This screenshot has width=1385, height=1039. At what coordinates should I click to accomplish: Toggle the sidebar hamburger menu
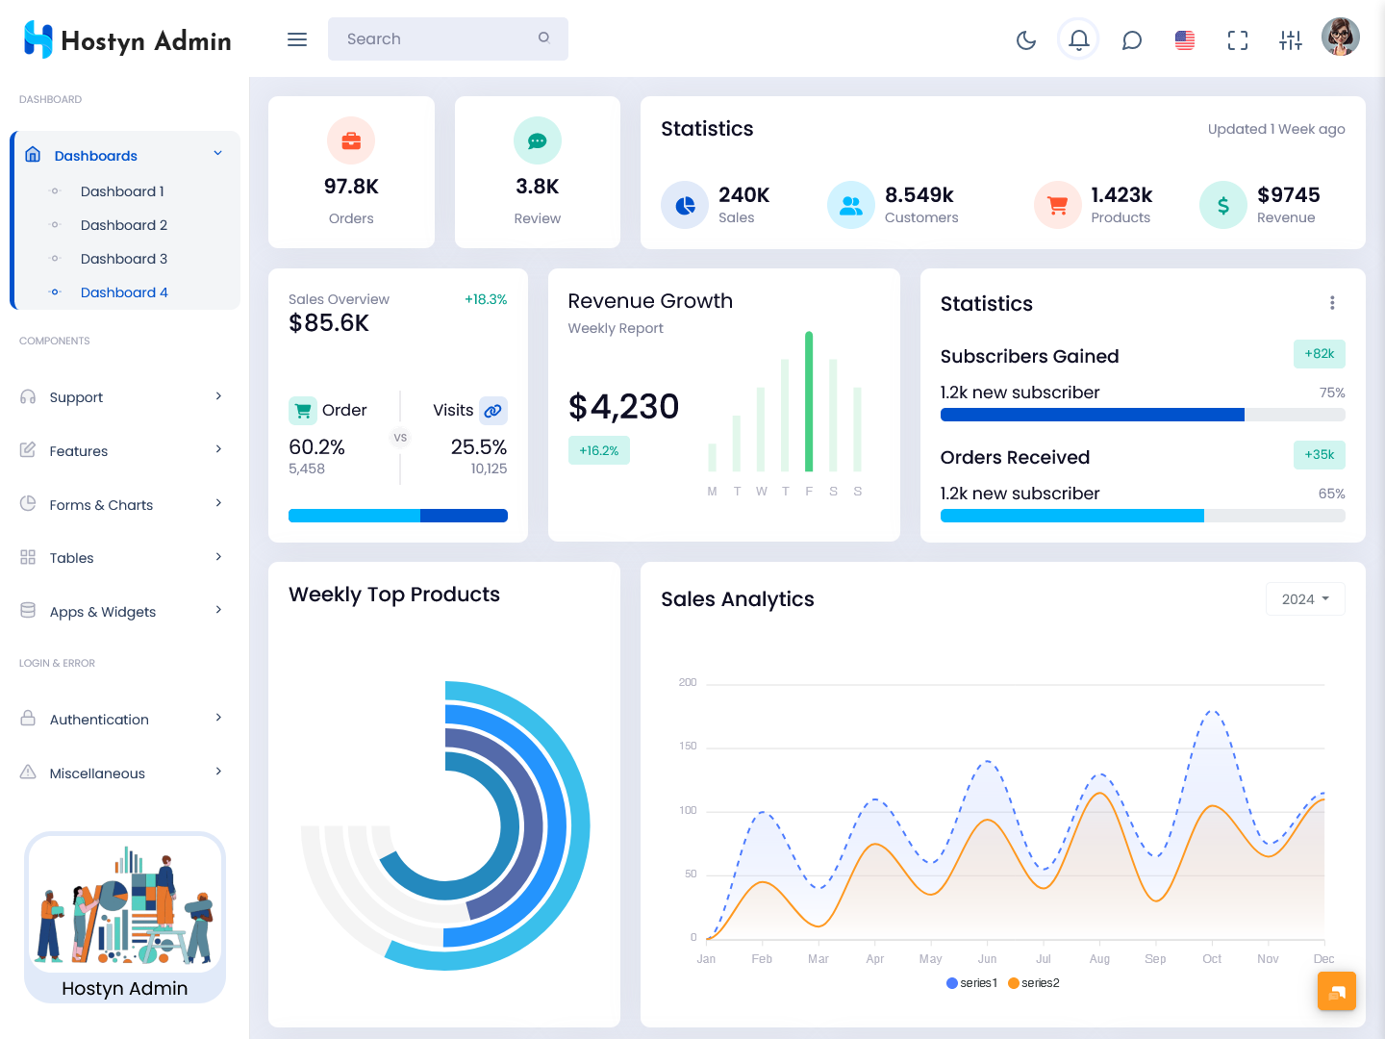pos(297,39)
